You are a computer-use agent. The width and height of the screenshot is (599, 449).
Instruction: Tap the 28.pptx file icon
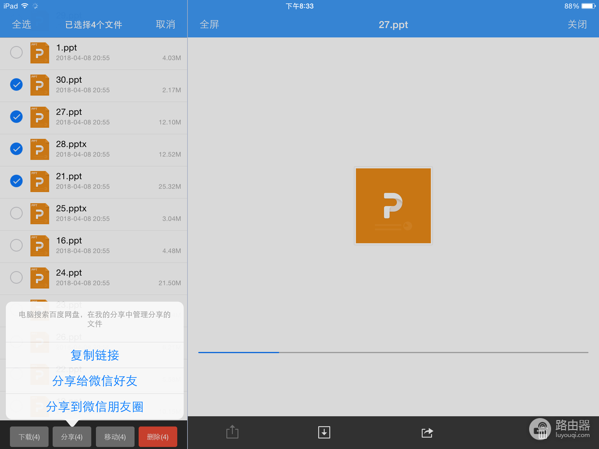tap(39, 149)
